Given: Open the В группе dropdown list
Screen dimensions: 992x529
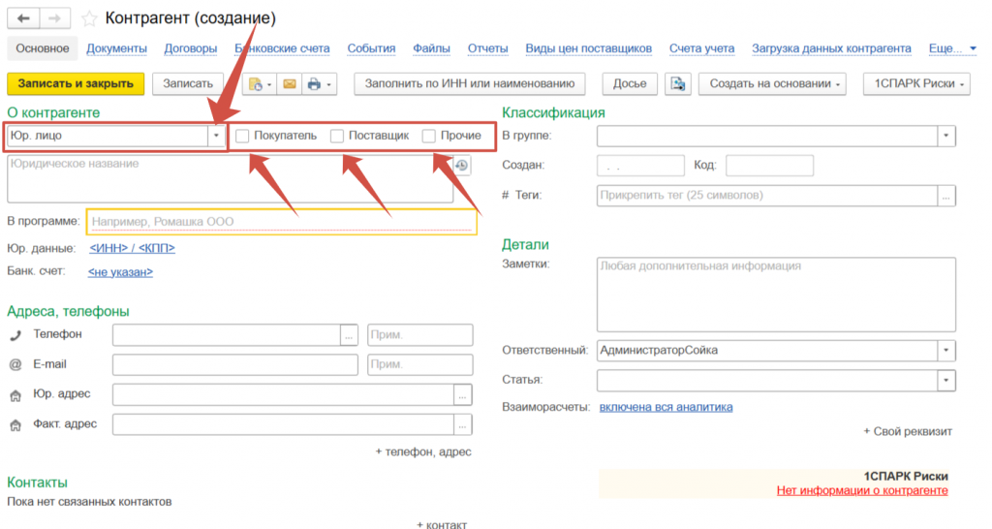Looking at the screenshot, I should coord(946,136).
